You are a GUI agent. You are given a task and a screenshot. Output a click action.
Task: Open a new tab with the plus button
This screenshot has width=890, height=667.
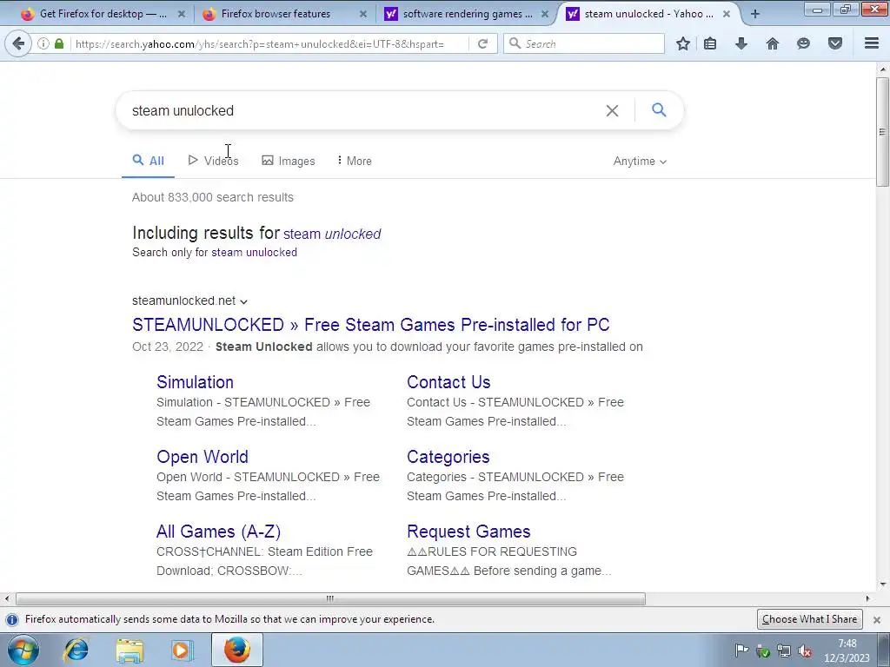(755, 14)
